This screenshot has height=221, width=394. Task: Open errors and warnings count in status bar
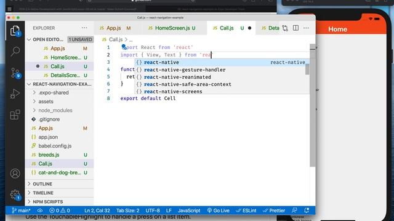pyautogui.click(x=60, y=211)
